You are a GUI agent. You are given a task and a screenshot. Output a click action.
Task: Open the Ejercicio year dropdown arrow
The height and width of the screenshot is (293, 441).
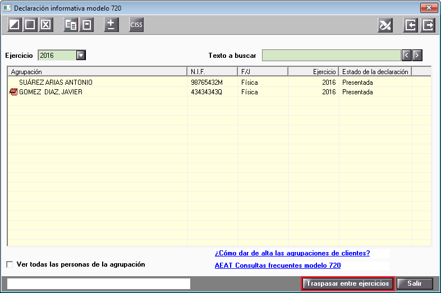click(x=81, y=55)
